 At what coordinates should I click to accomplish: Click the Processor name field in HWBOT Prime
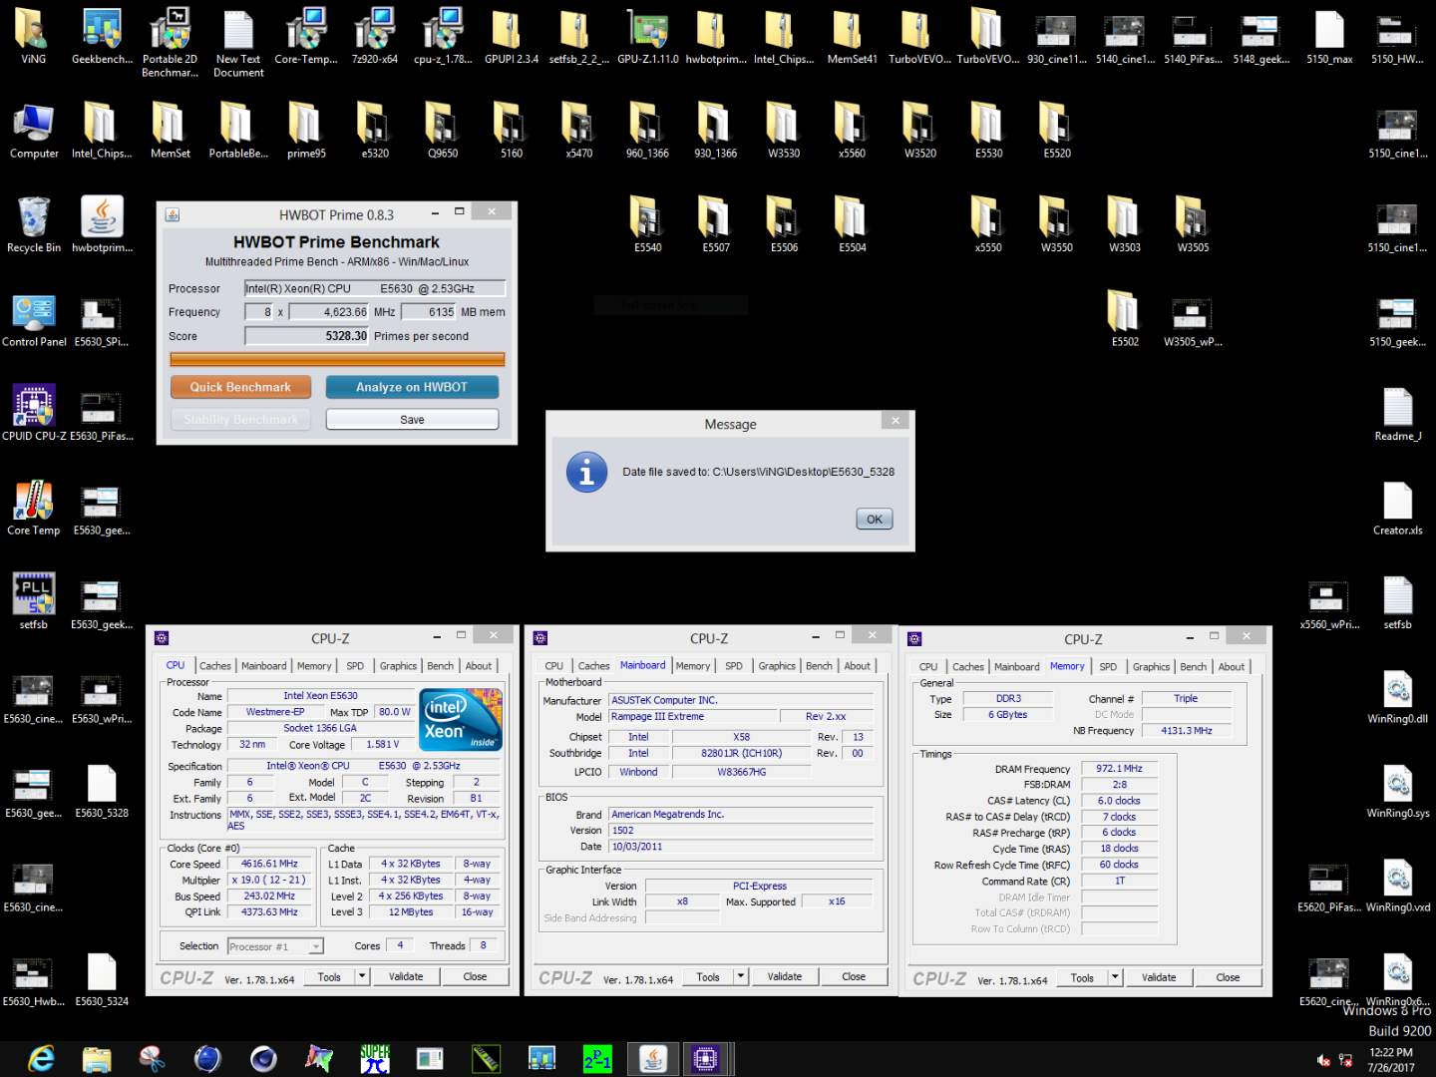[375, 288]
